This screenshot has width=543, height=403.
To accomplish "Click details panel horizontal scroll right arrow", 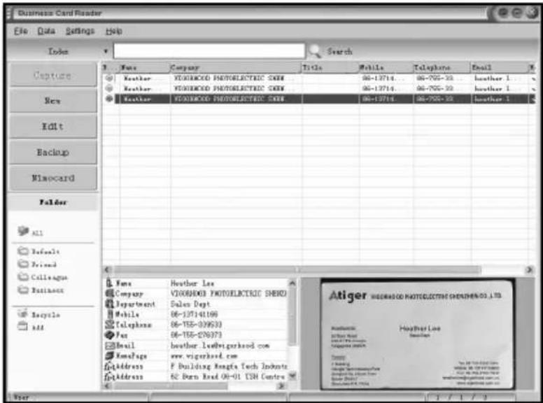I will pos(282,386).
